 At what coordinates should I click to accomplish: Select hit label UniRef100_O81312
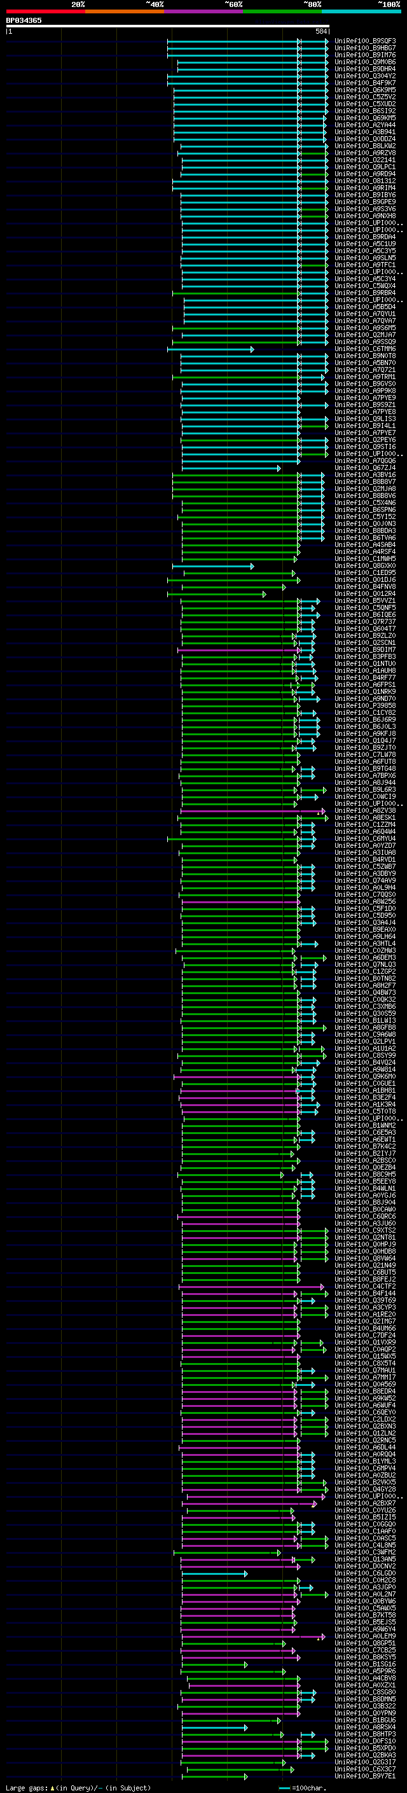[365, 181]
